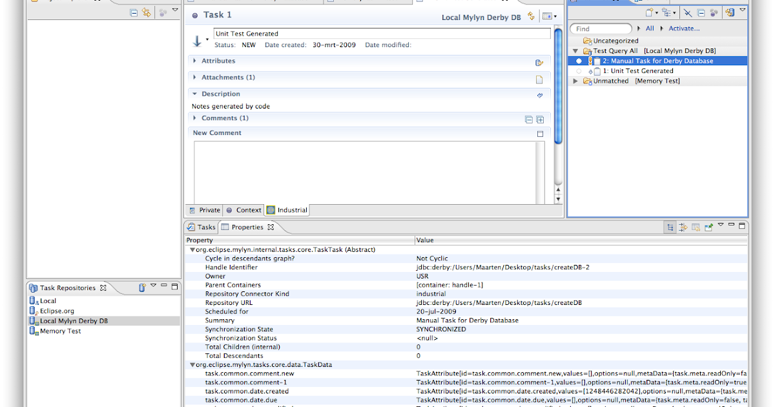Viewport: 775px width, 407px height.
Task: Click the All filter link
Action: click(650, 28)
